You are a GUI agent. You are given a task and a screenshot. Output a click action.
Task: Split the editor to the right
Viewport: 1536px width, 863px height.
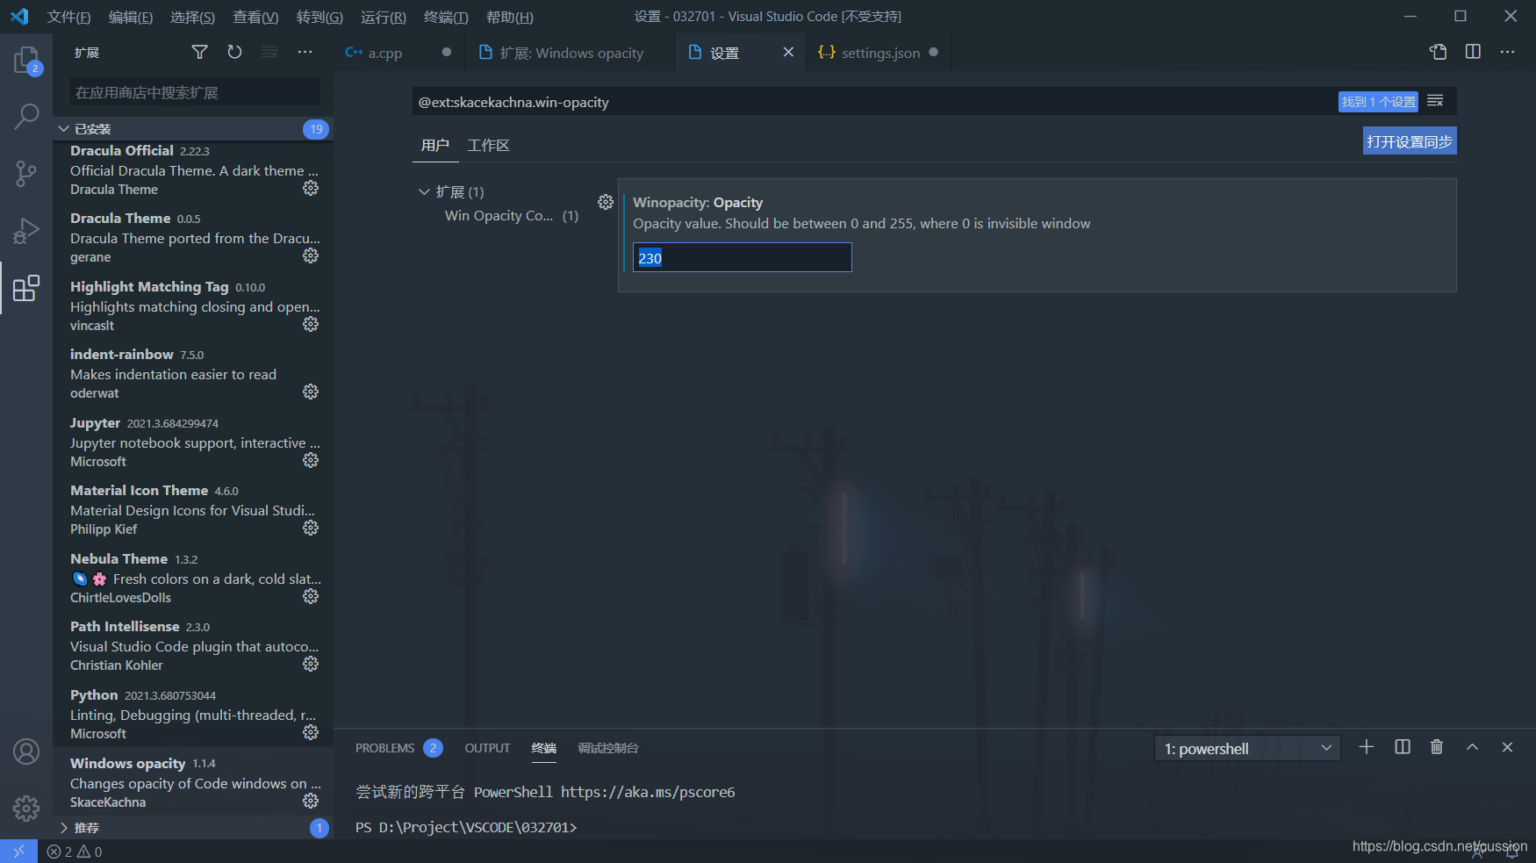point(1473,52)
